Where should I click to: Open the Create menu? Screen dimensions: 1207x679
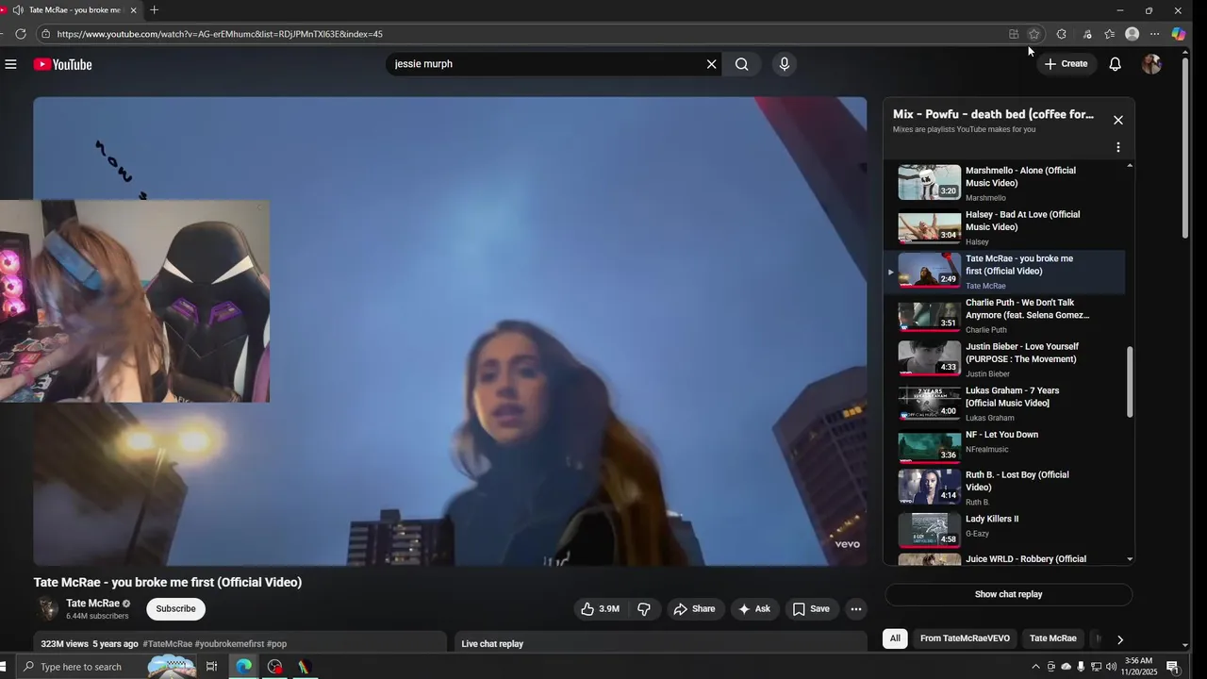pyautogui.click(x=1066, y=64)
